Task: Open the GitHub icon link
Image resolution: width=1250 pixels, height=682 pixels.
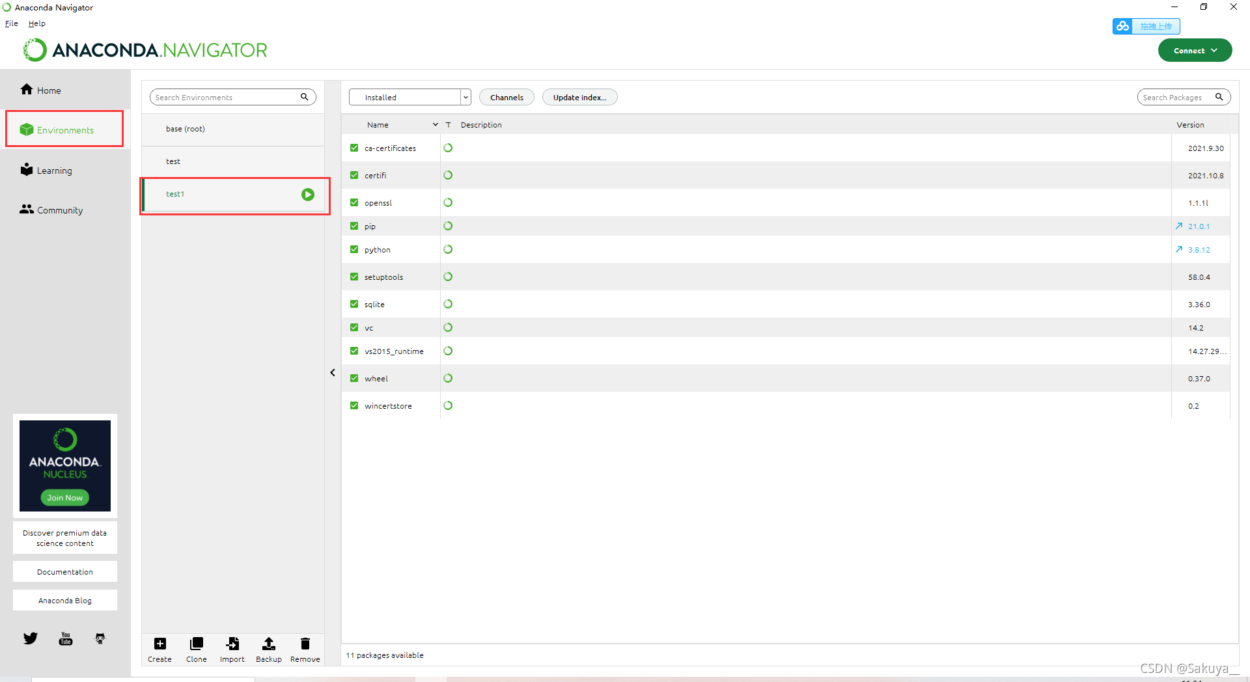Action: (100, 638)
